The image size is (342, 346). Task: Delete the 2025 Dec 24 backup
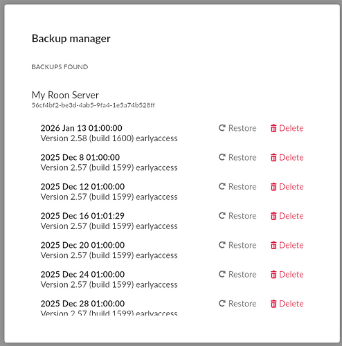(287, 275)
